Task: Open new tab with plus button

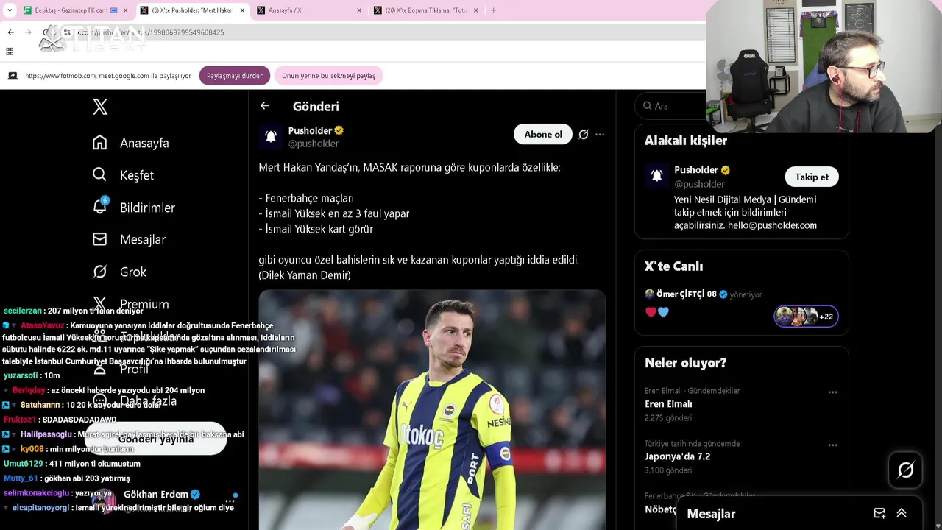Action: [493, 10]
